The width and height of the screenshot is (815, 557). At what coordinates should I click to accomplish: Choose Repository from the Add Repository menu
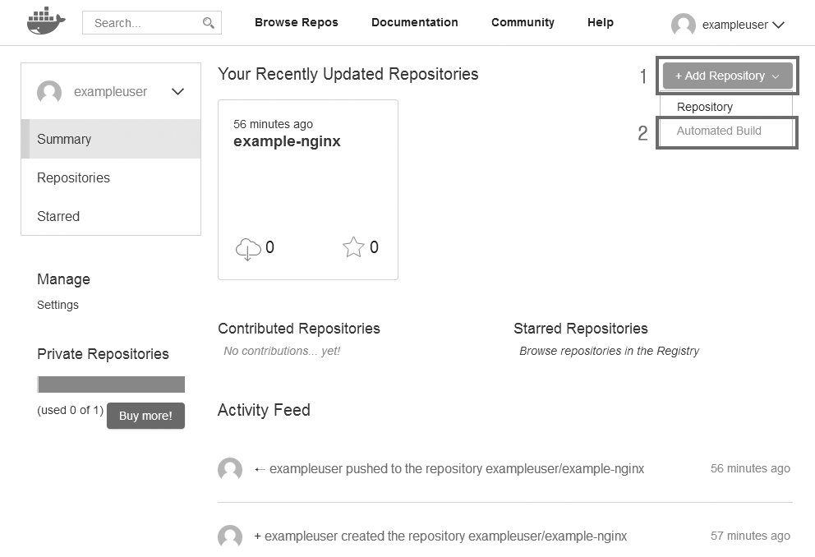pyautogui.click(x=705, y=107)
